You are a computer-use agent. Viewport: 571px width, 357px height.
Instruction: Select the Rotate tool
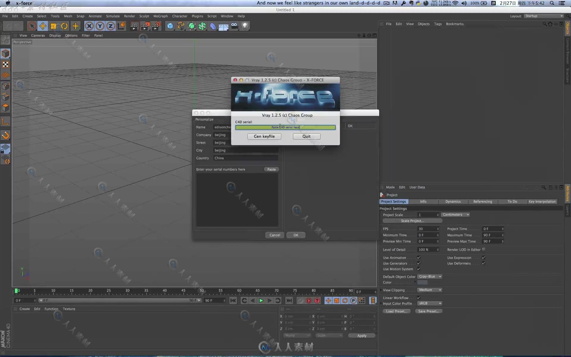click(x=64, y=26)
